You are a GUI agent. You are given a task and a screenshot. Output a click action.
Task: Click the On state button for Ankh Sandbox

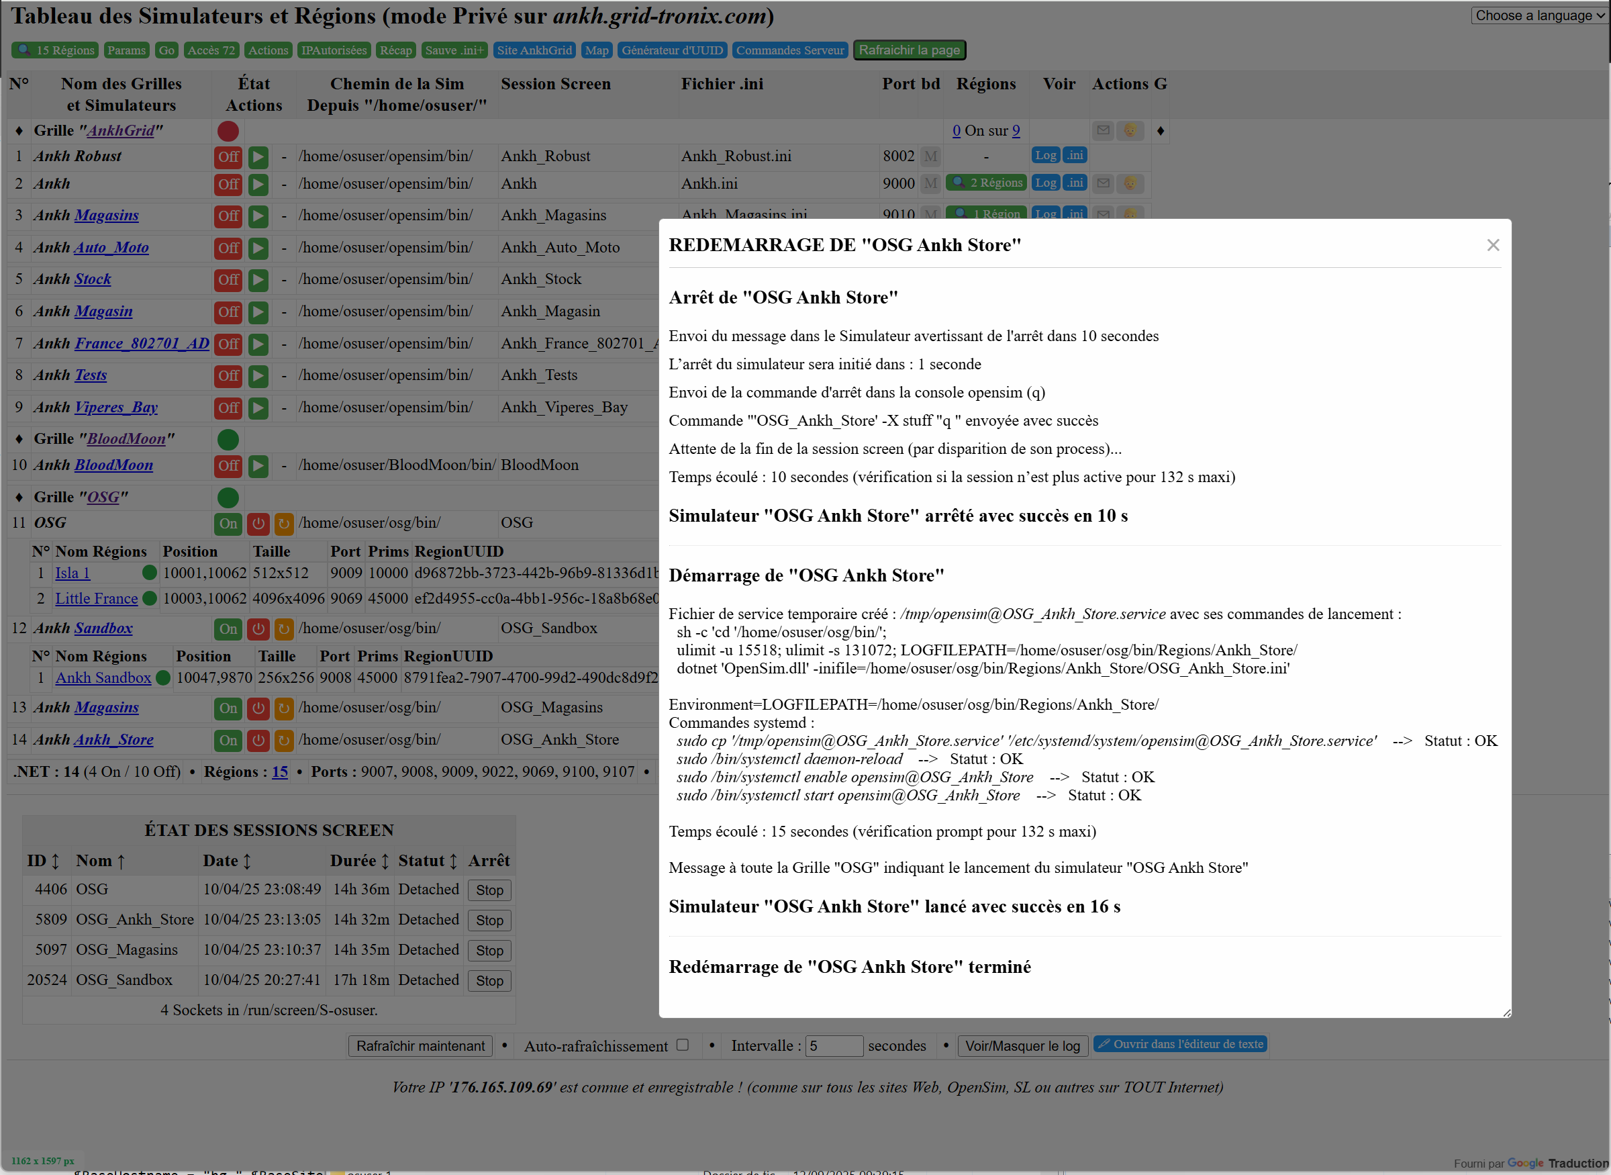[x=228, y=628]
